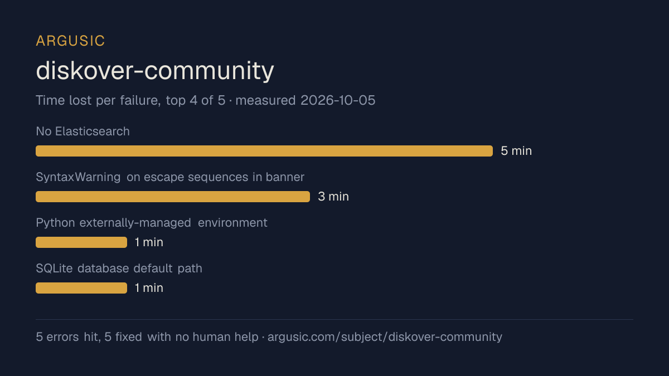669x376 pixels.
Task: Click the '1 min' value beside the Python bar
Action: click(x=149, y=242)
